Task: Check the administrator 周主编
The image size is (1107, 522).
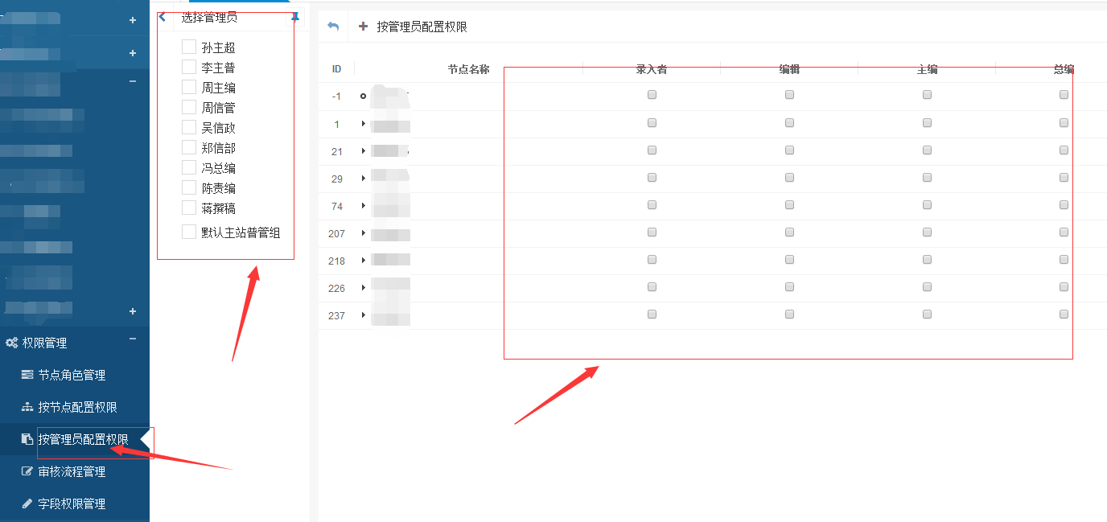Action: tap(189, 87)
